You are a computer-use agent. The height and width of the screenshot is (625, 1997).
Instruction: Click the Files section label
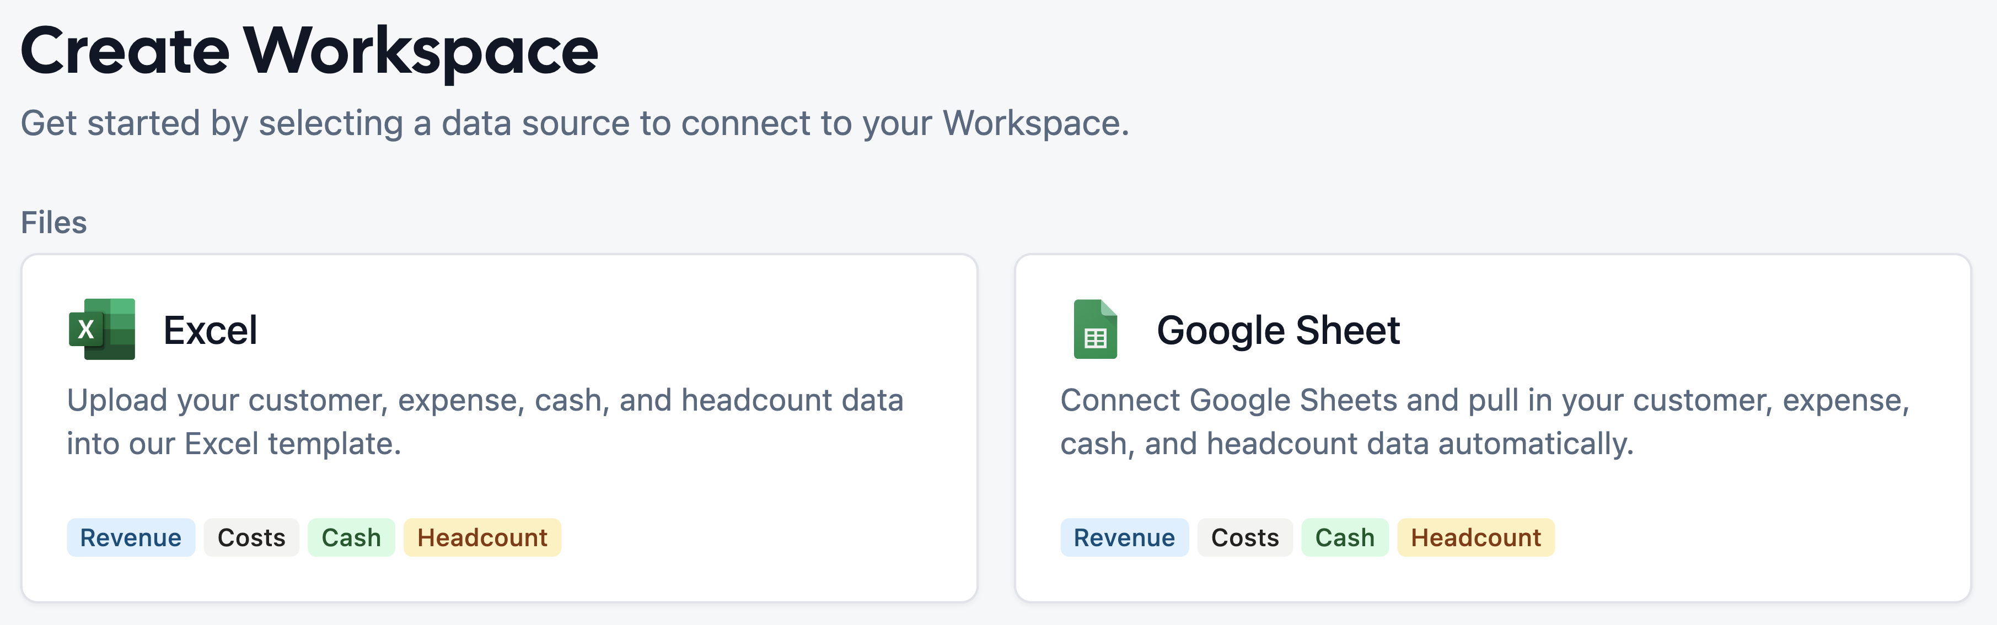click(53, 223)
